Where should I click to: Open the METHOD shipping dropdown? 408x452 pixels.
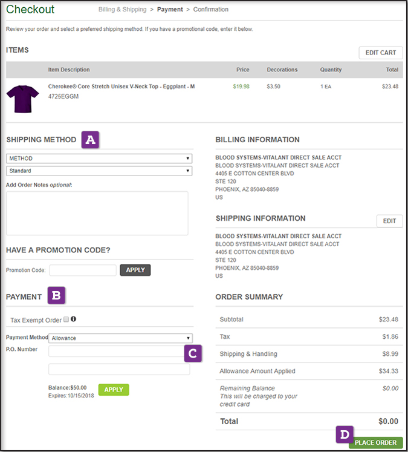coord(99,159)
